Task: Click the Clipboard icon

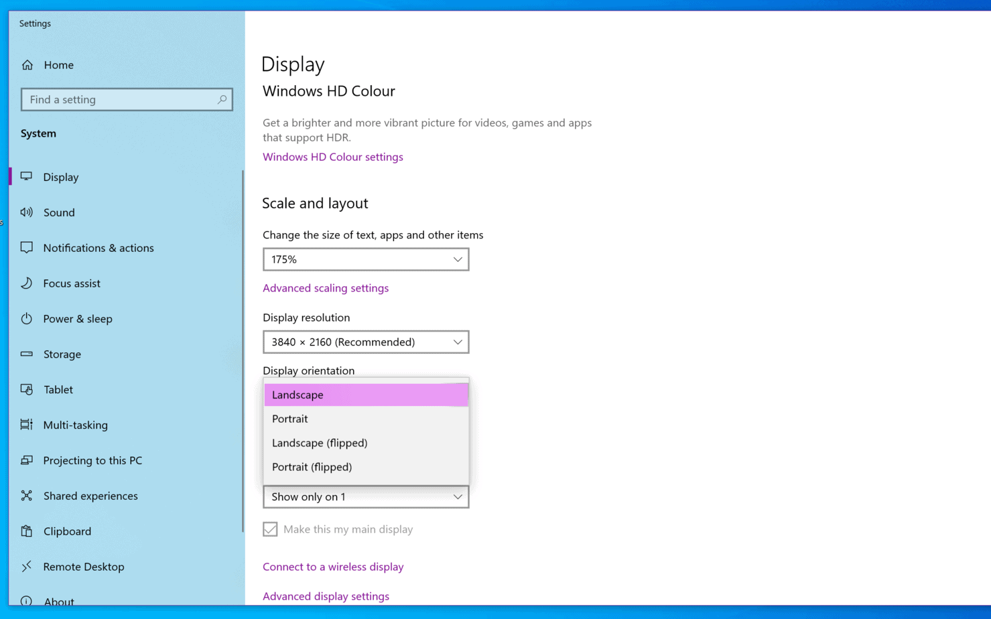Action: coord(27,531)
